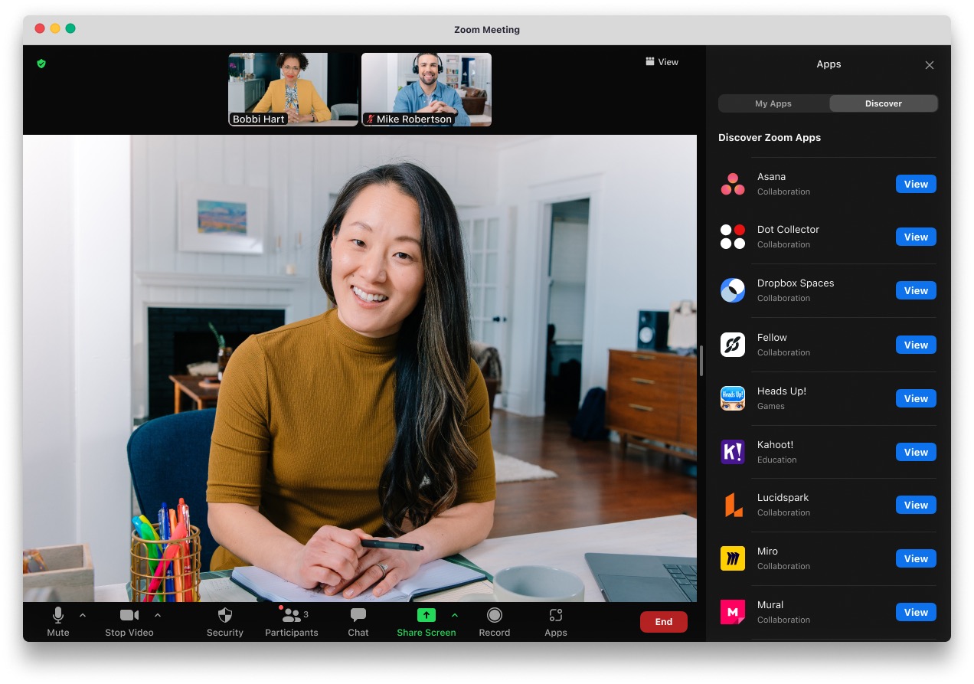This screenshot has height=684, width=974.
Task: Click the Kahoot! app icon
Action: click(733, 452)
